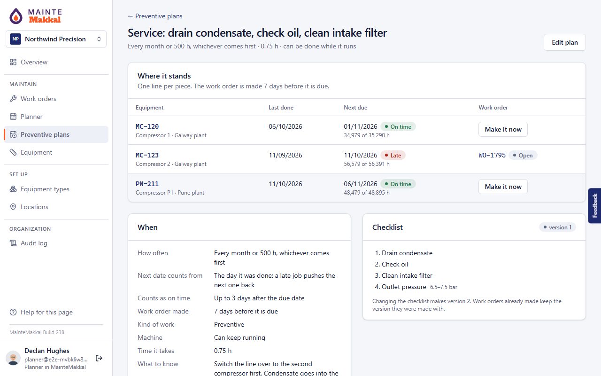Click the Equipment tag icon

pos(13,152)
